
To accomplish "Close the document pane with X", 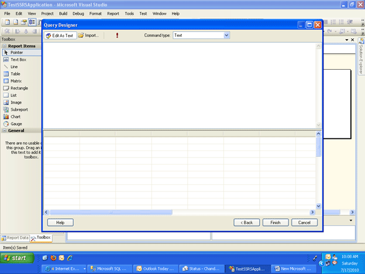I will (x=353, y=40).
